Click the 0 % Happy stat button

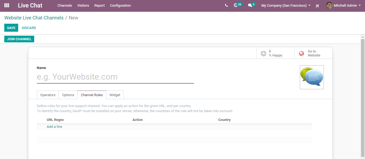click(x=275, y=53)
